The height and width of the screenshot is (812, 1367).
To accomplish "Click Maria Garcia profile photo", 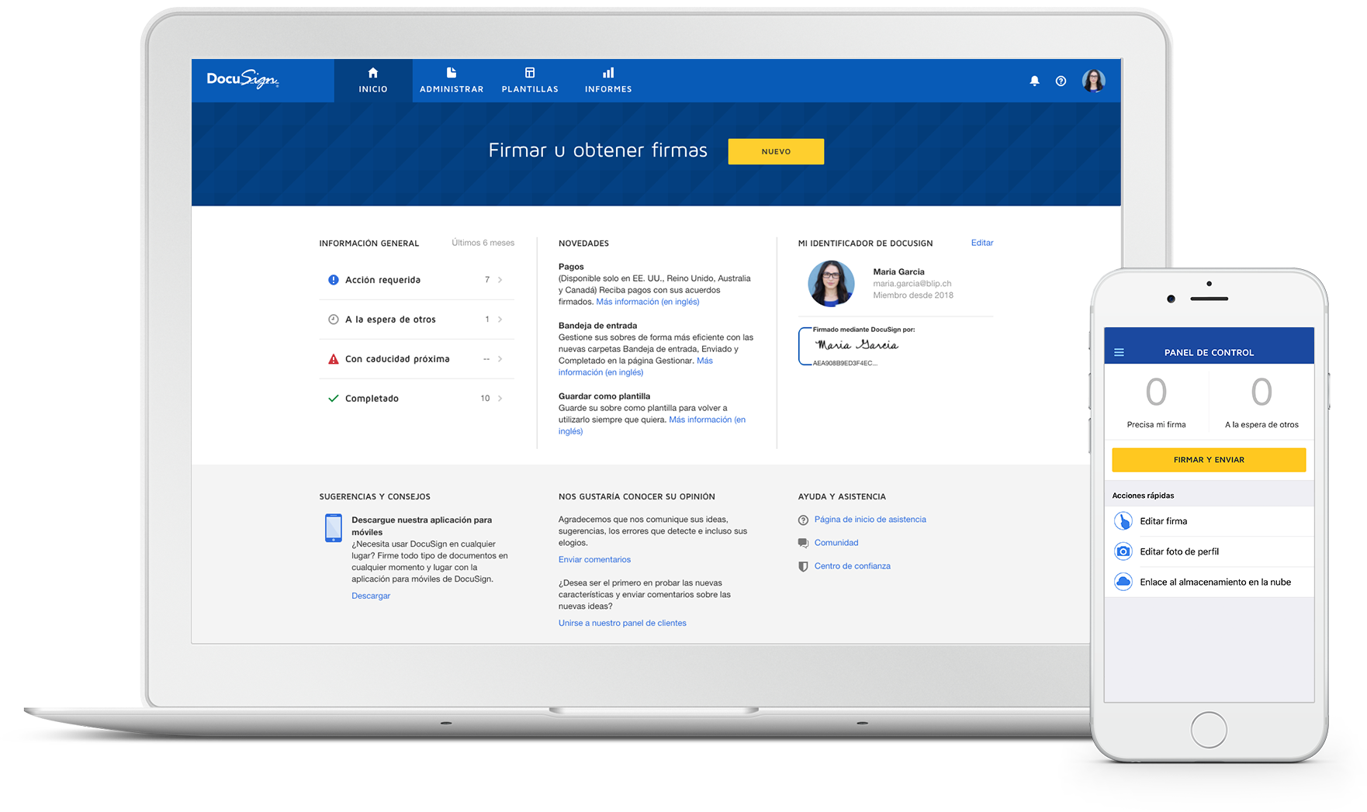I will coord(831,283).
